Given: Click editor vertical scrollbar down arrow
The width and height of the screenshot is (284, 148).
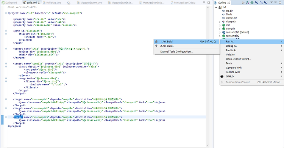Looking at the screenshot, I should pos(208,145).
